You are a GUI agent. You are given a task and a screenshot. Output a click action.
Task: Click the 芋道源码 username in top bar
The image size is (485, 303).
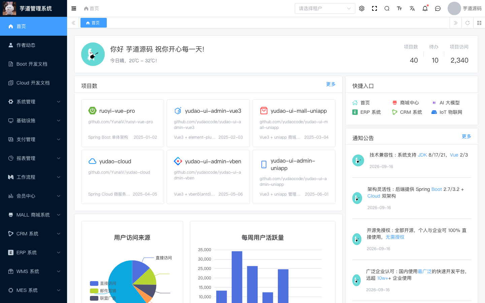[472, 8]
